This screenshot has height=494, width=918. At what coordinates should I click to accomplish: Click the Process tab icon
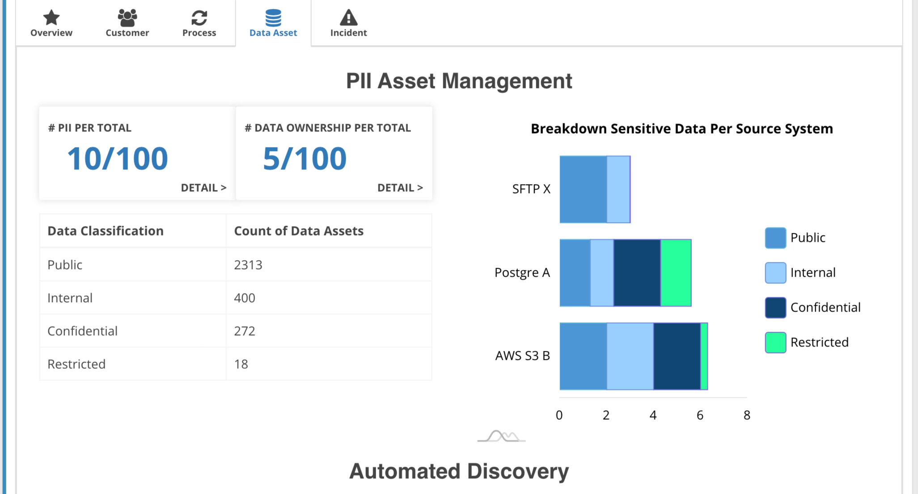[199, 17]
